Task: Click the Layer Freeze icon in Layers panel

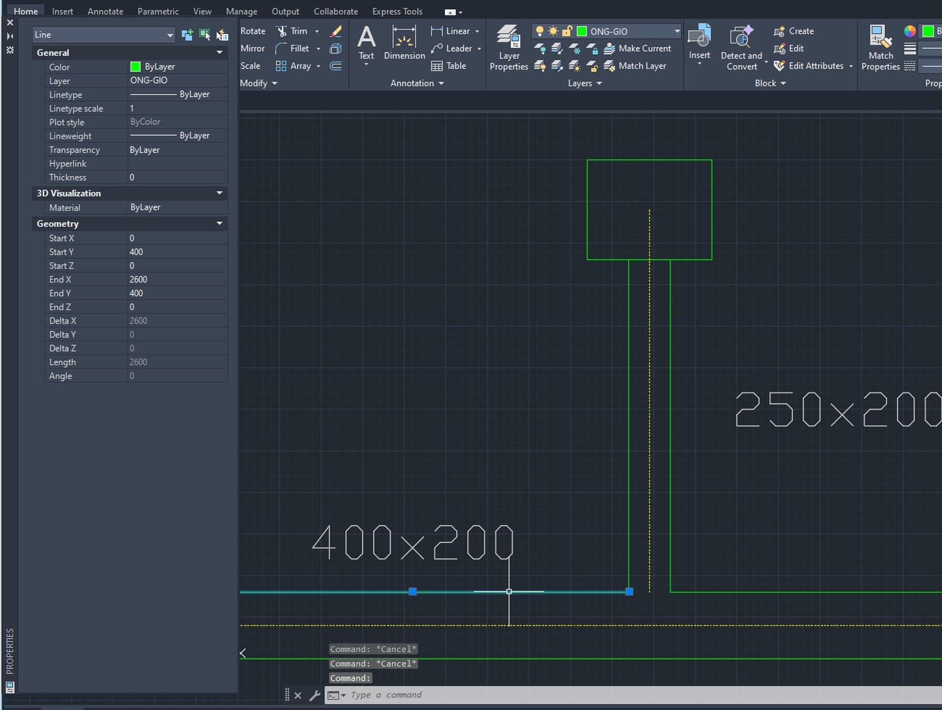Action: (x=574, y=48)
